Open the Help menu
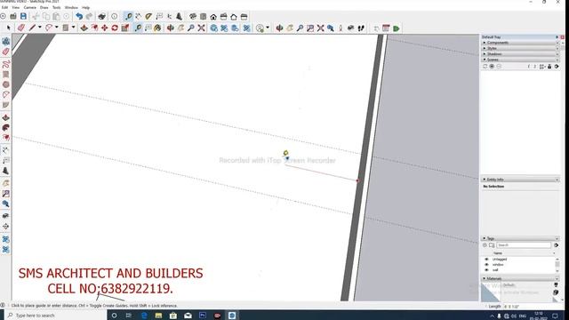The image size is (569, 320). [x=85, y=7]
